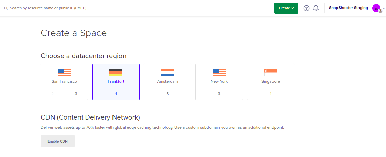Click the CDN (Content Delivery Network) heading
This screenshot has width=386, height=157.
click(x=90, y=117)
